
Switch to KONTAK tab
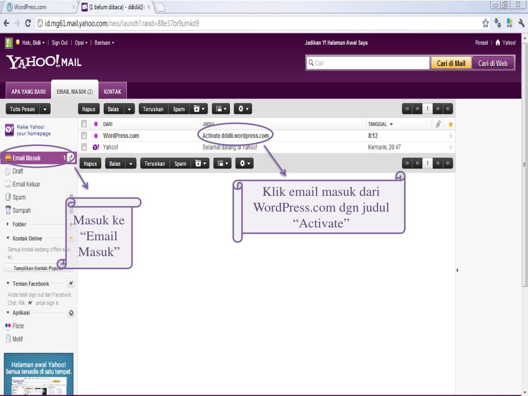112,91
